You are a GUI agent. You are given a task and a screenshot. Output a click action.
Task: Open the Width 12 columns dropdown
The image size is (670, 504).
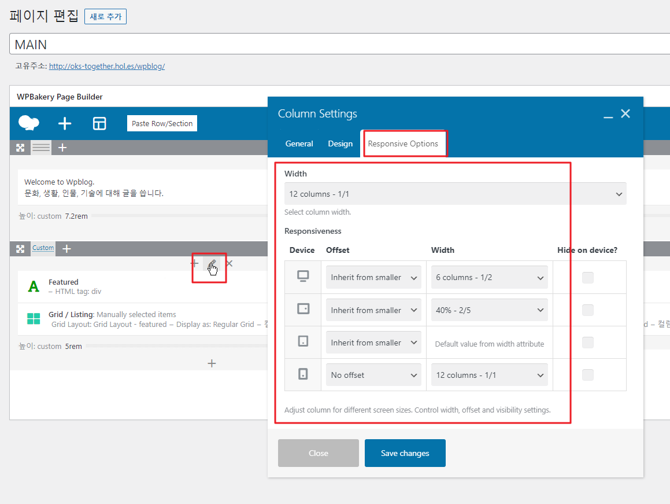(x=455, y=194)
